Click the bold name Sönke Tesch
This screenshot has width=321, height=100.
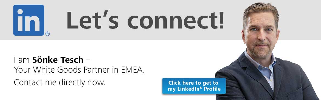pyautogui.click(x=58, y=60)
